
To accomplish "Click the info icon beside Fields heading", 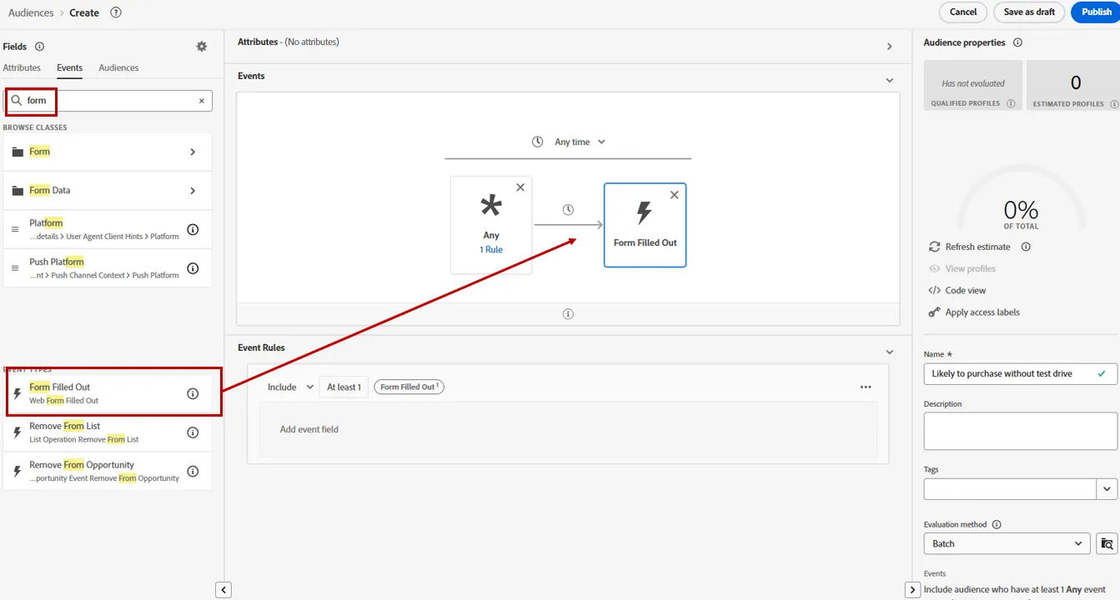I will pyautogui.click(x=39, y=47).
